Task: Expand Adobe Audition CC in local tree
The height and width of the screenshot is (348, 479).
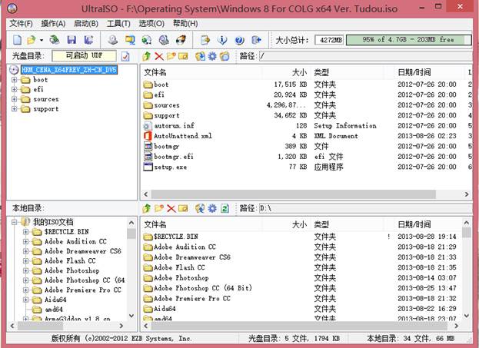Action: tap(26, 241)
